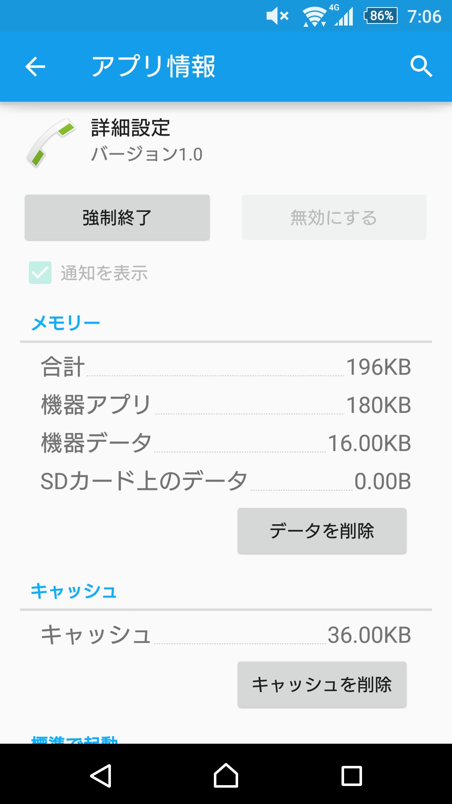Open search with the magnifier icon
Screen dimensions: 452x804
click(x=421, y=67)
